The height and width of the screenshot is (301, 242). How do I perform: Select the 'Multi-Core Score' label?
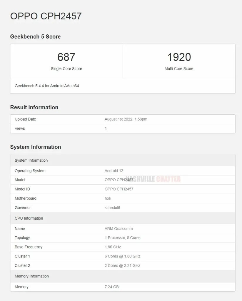pyautogui.click(x=179, y=68)
